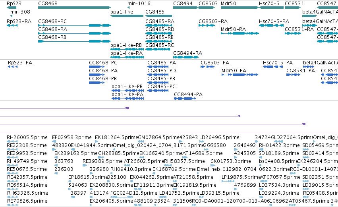Click the CG8468-PA protein label
The width and height of the screenshot is (338, 207).
point(103,71)
